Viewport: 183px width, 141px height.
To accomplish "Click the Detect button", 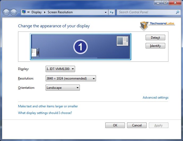I will [x=155, y=38].
